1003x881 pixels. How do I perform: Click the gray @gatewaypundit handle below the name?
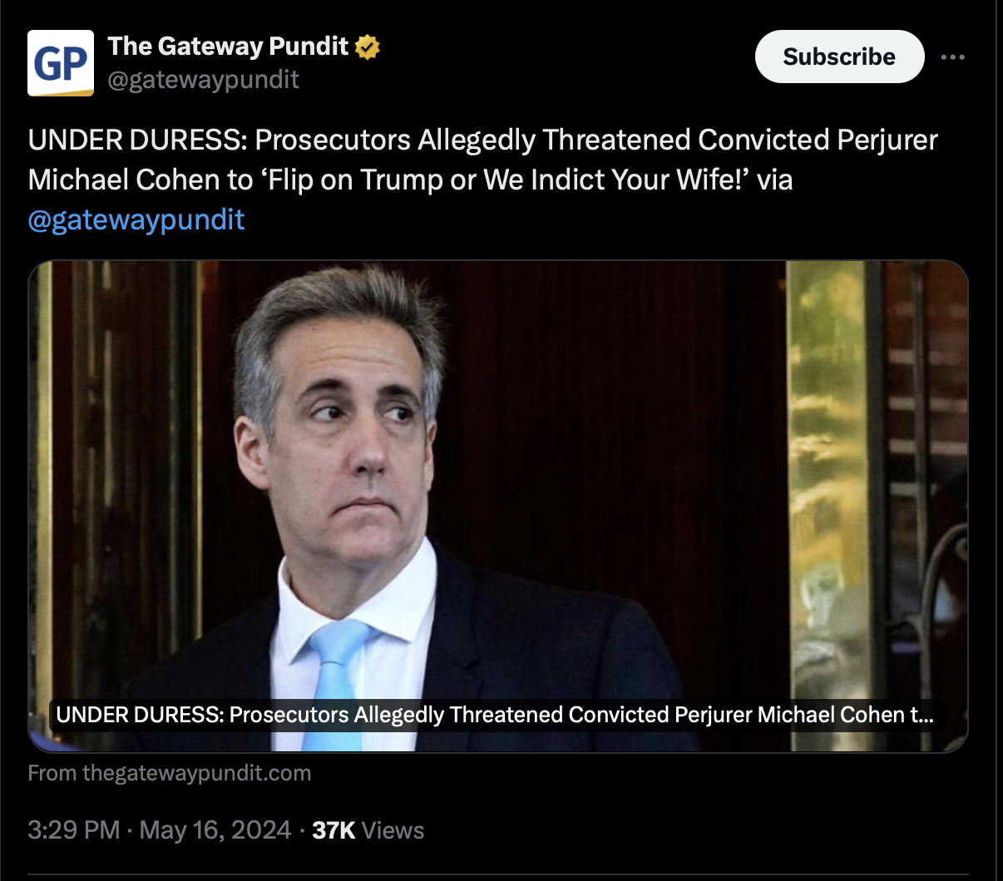pyautogui.click(x=203, y=80)
